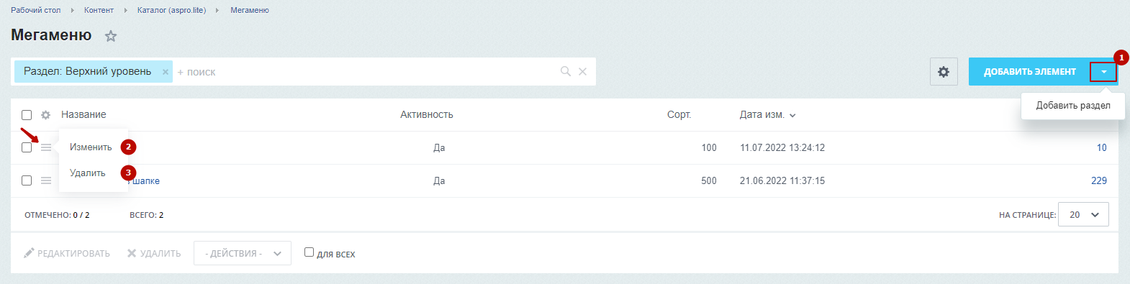Click the bottom 'Редактировать' action
The height and width of the screenshot is (284, 1130).
point(67,253)
